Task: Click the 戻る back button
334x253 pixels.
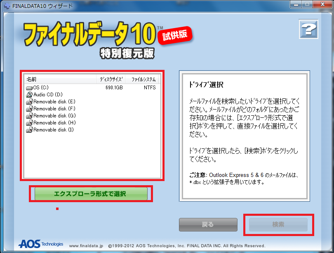Action: coord(208,224)
